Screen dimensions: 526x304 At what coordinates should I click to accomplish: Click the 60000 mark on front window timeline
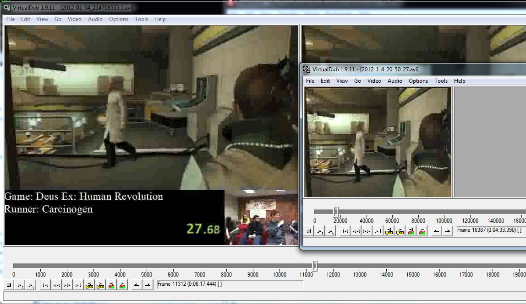[x=392, y=221]
